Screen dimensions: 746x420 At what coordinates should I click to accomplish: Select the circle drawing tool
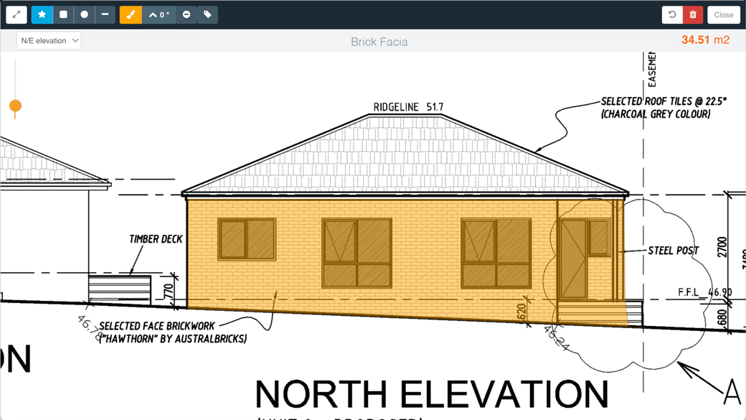pos(85,14)
